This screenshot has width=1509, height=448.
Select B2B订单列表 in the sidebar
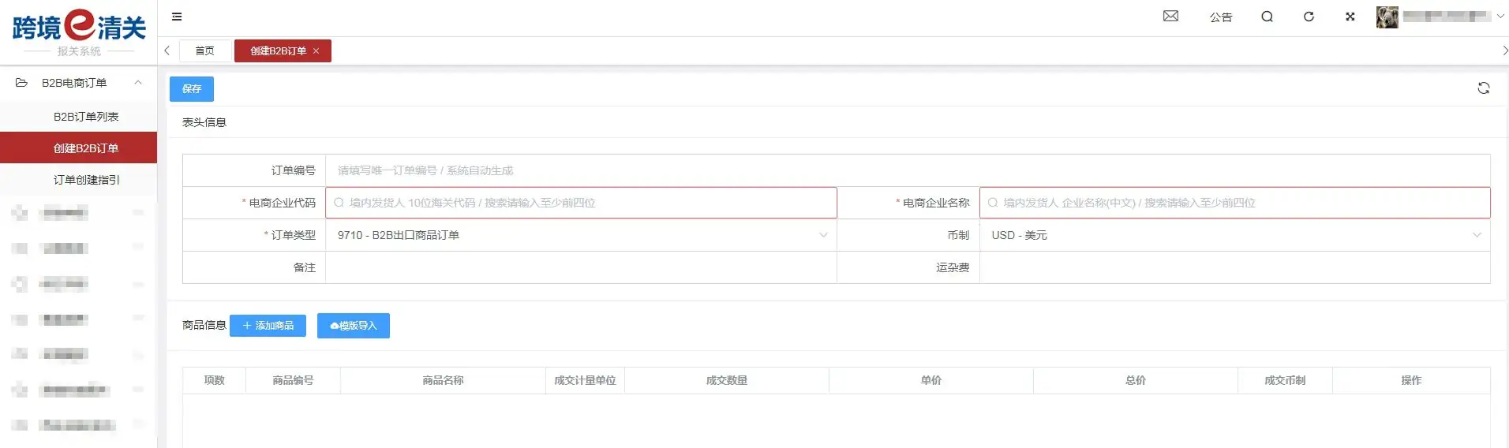[x=86, y=117]
